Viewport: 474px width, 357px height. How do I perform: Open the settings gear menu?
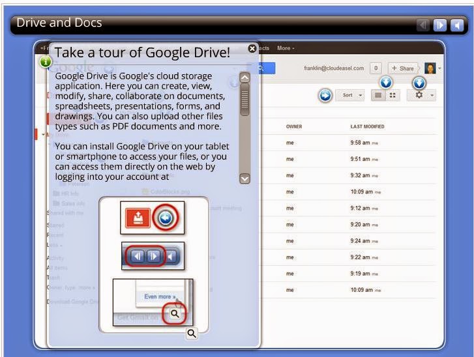(419, 95)
